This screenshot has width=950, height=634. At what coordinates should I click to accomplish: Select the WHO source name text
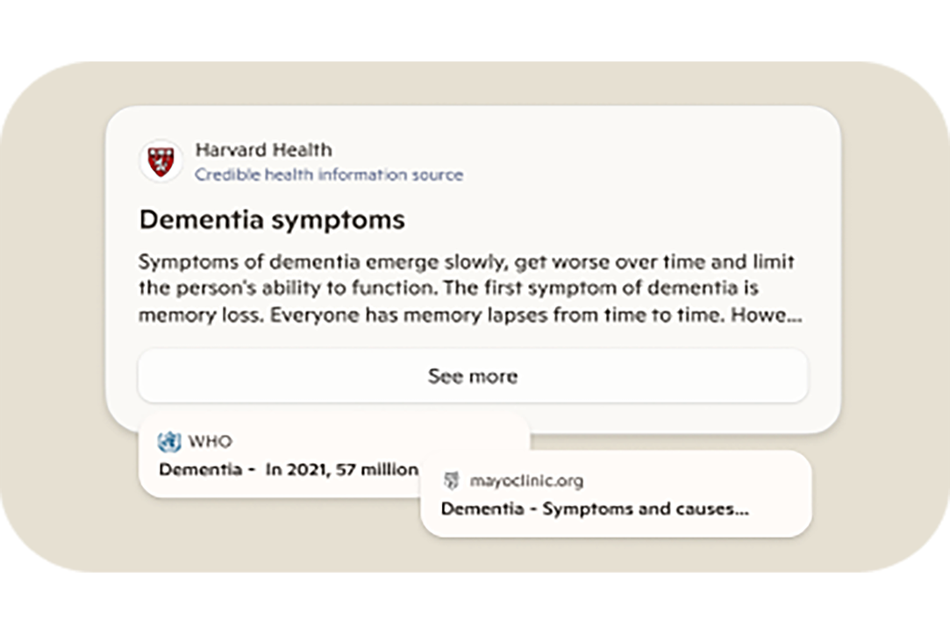pos(211,441)
